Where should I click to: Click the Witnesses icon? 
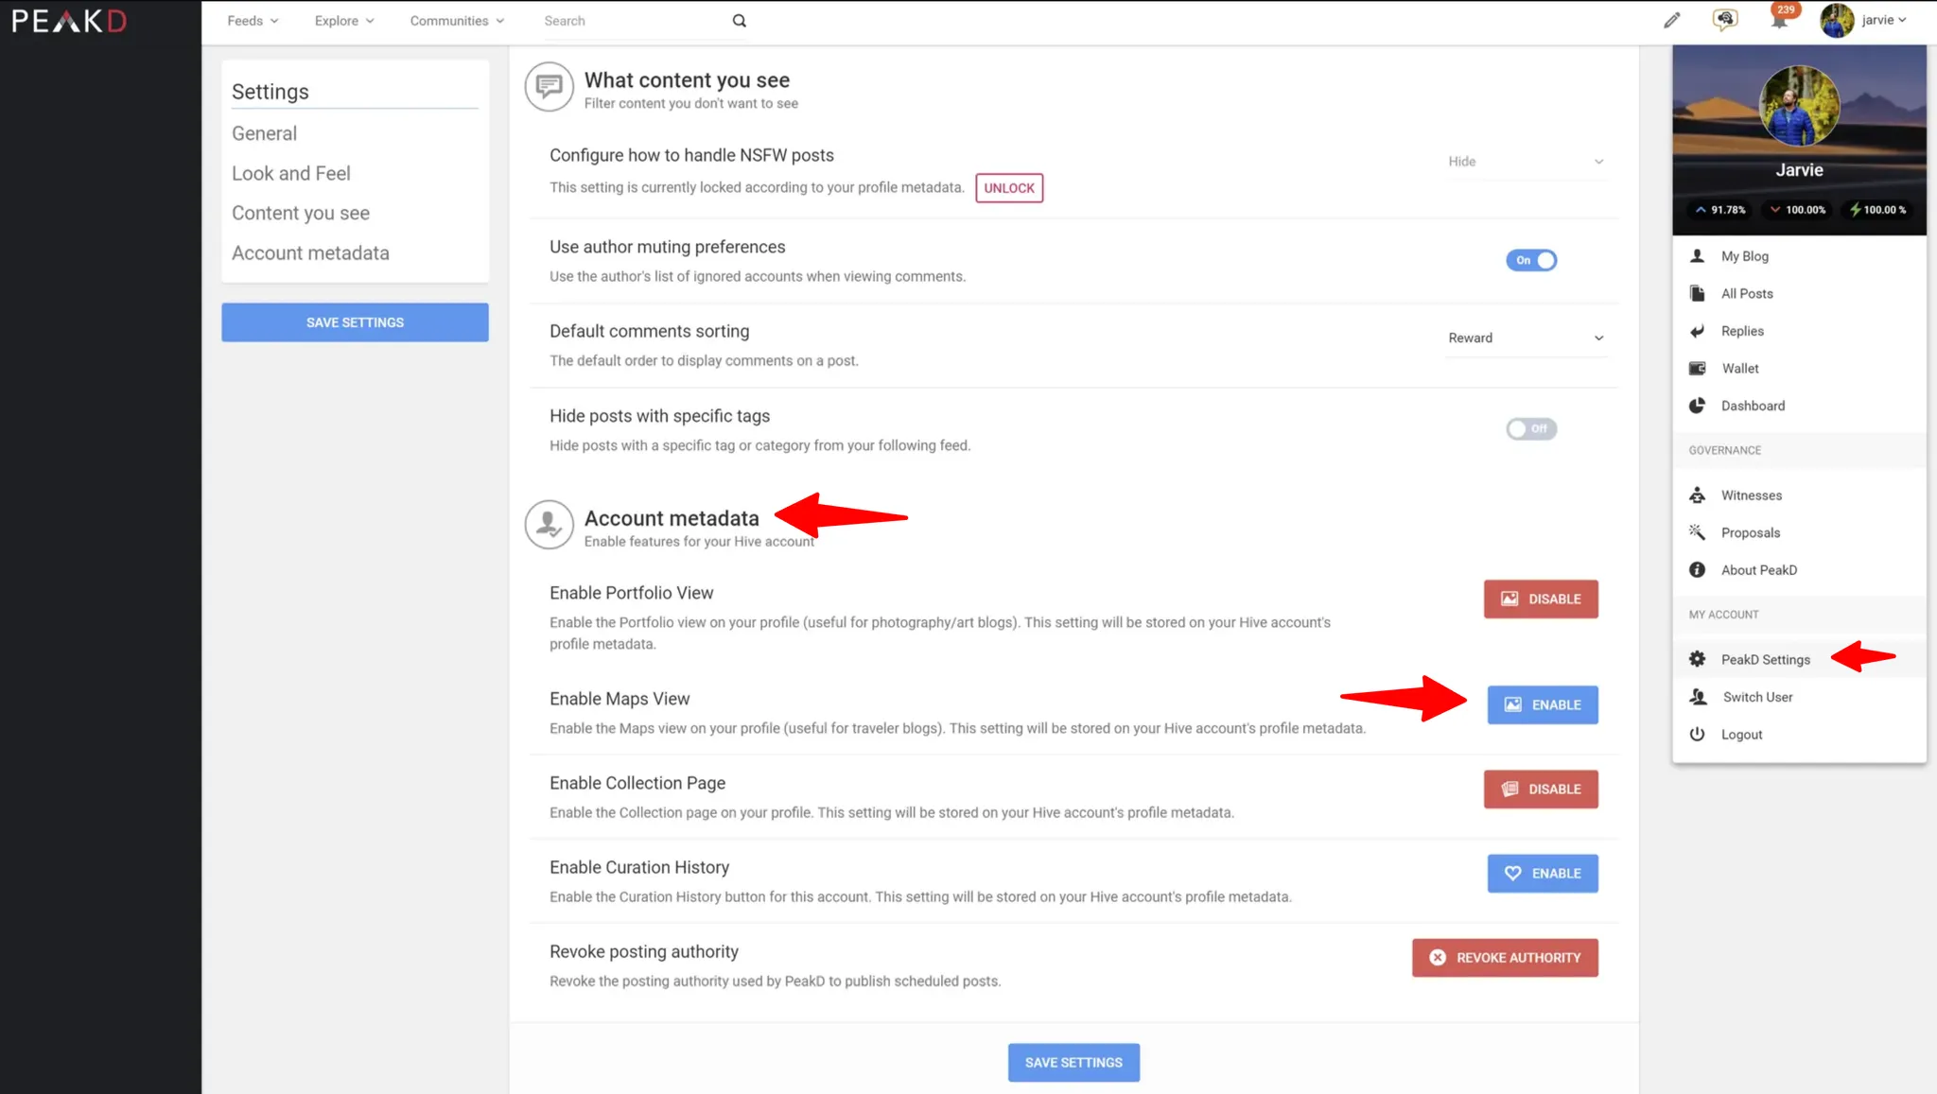(1698, 495)
